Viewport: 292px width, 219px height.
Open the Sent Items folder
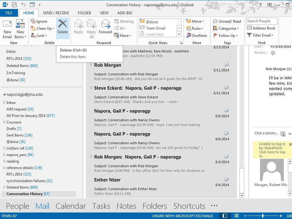[x=19, y=135]
